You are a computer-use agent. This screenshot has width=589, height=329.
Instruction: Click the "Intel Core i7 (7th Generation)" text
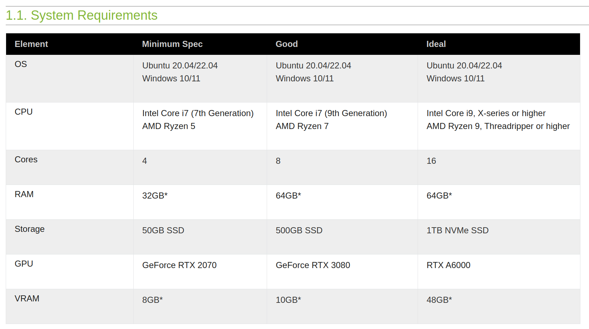tap(198, 113)
